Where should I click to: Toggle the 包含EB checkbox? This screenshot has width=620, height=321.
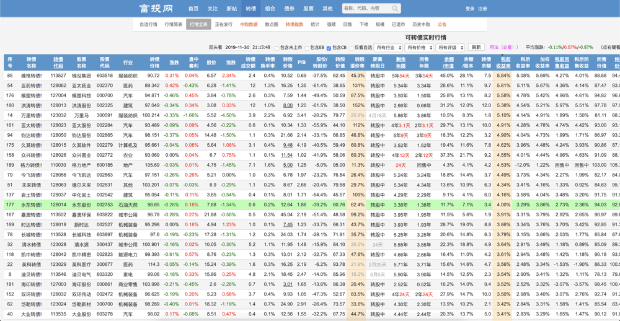(x=308, y=48)
